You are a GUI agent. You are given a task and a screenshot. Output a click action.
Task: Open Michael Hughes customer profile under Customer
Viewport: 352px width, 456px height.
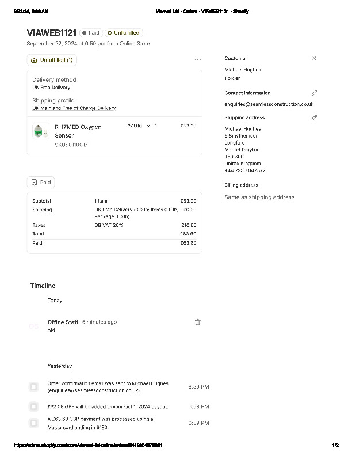click(x=242, y=70)
